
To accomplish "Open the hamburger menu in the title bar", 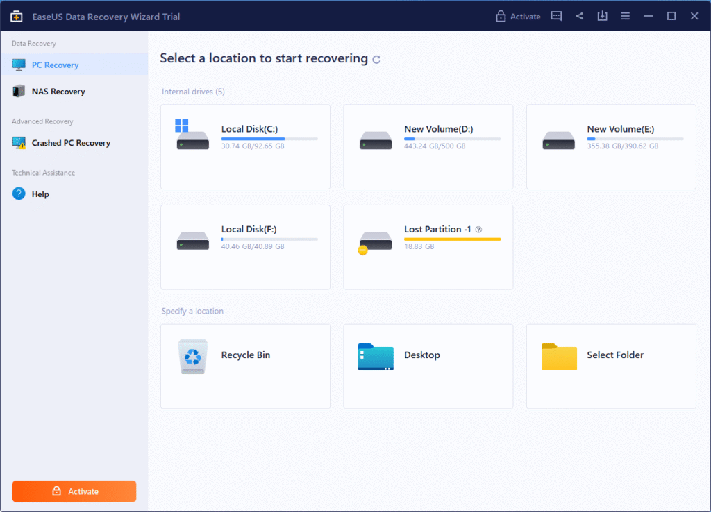I will tap(625, 16).
